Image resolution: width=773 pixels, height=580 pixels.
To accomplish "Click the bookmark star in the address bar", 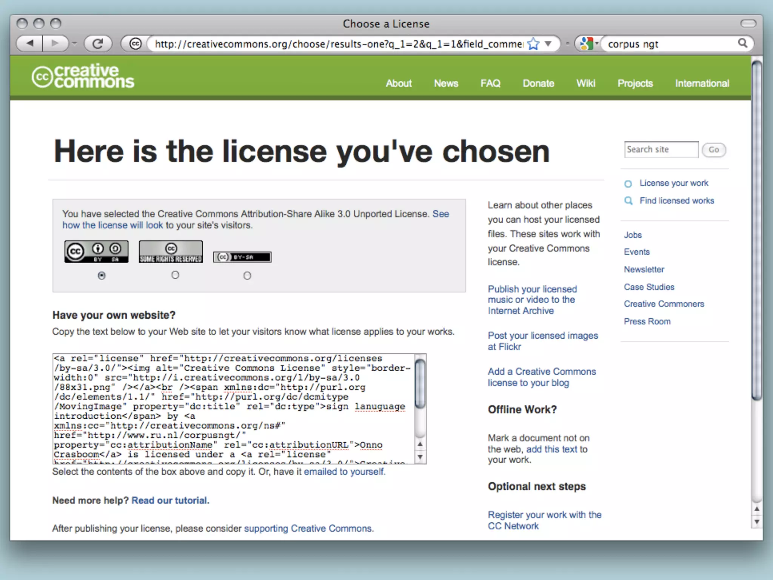I will [x=533, y=44].
